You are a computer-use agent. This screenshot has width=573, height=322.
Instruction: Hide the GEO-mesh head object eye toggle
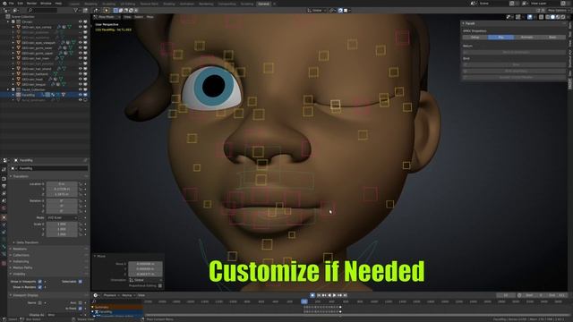coord(80,80)
